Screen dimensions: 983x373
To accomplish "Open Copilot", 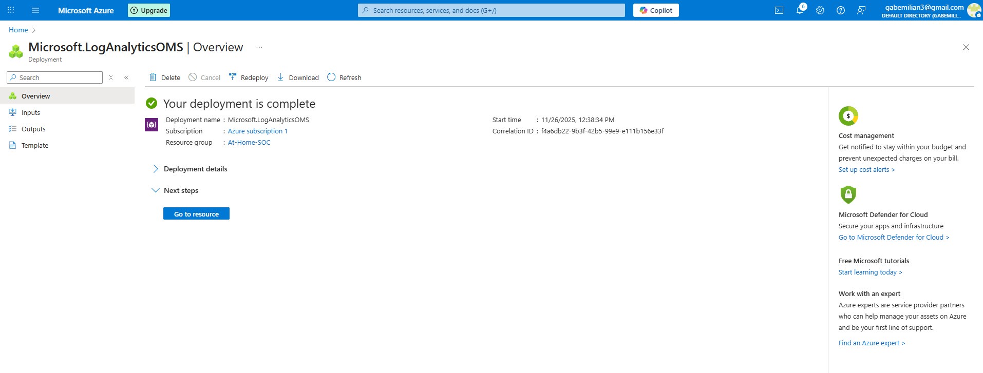I will [656, 10].
